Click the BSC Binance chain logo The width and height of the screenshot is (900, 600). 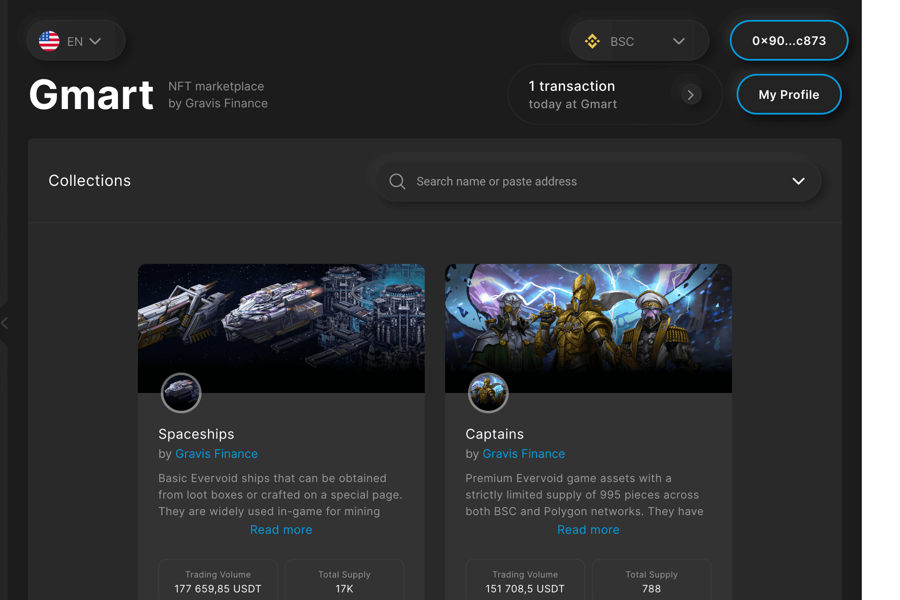pos(592,41)
